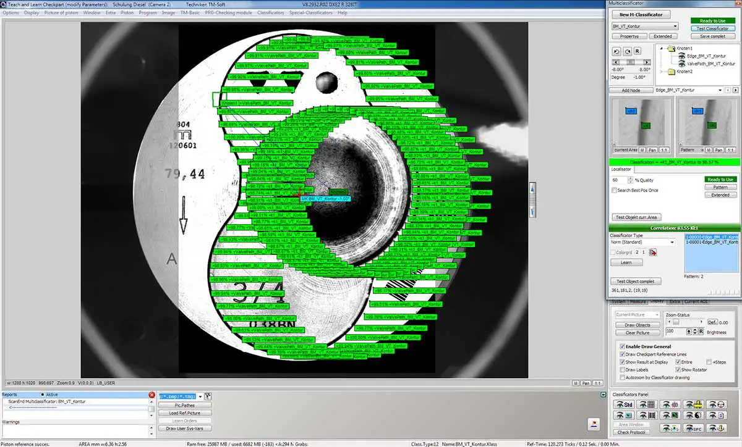Click the R reset rotation button

(638, 51)
